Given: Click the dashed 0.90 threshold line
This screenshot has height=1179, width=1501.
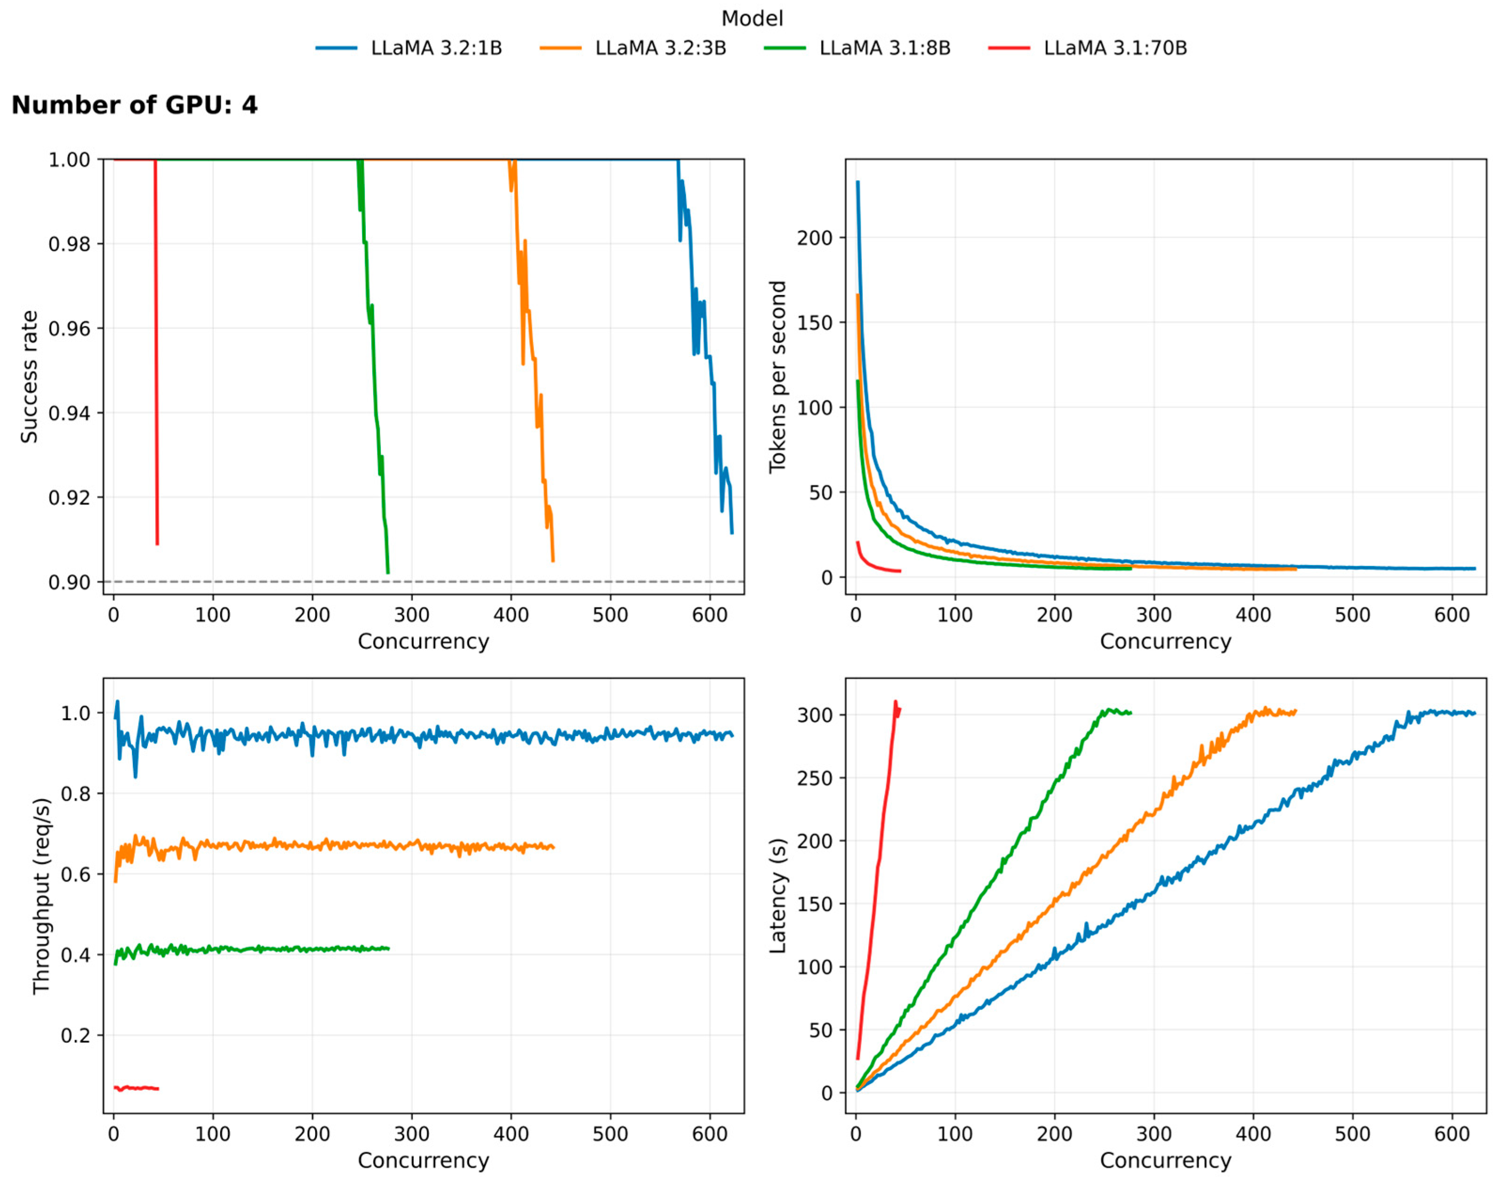Looking at the screenshot, I should (423, 582).
